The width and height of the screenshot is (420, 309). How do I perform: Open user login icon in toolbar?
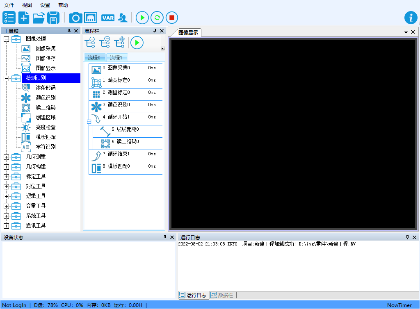pyautogui.click(x=123, y=18)
